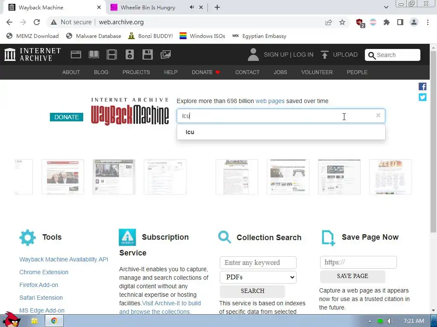The height and width of the screenshot is (327, 437).
Task: Open the Software floppy disk icon
Action: tap(147, 54)
